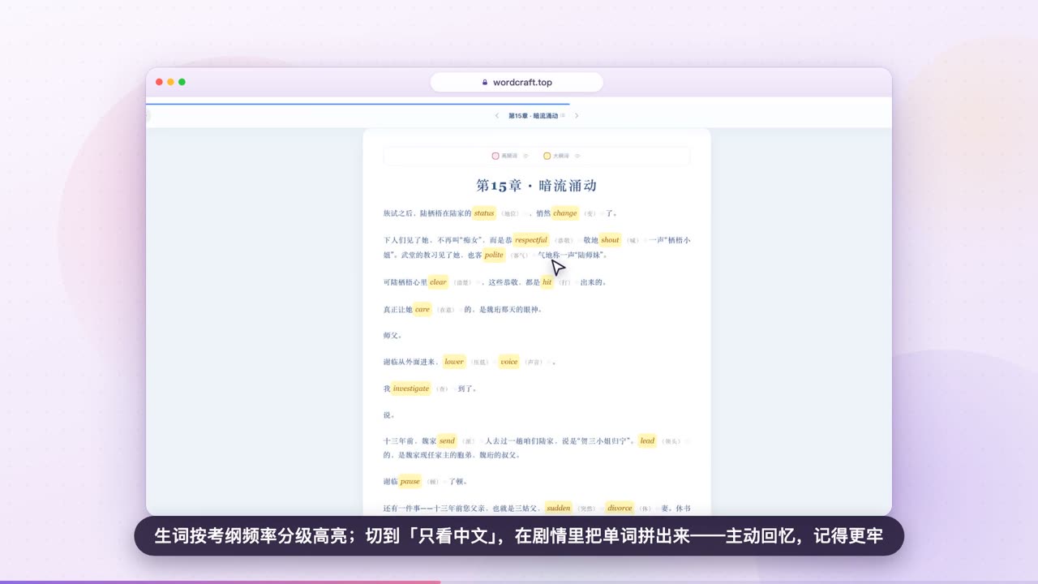The height and width of the screenshot is (584, 1038).
Task: Go to the previous chapter arrow
Action: click(497, 116)
